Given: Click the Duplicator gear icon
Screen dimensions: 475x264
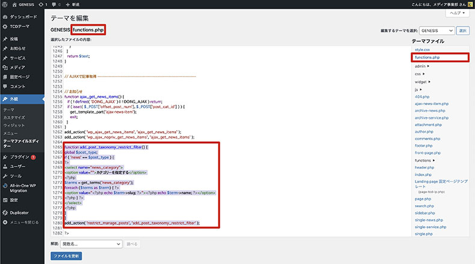Looking at the screenshot, I should 5,213.
